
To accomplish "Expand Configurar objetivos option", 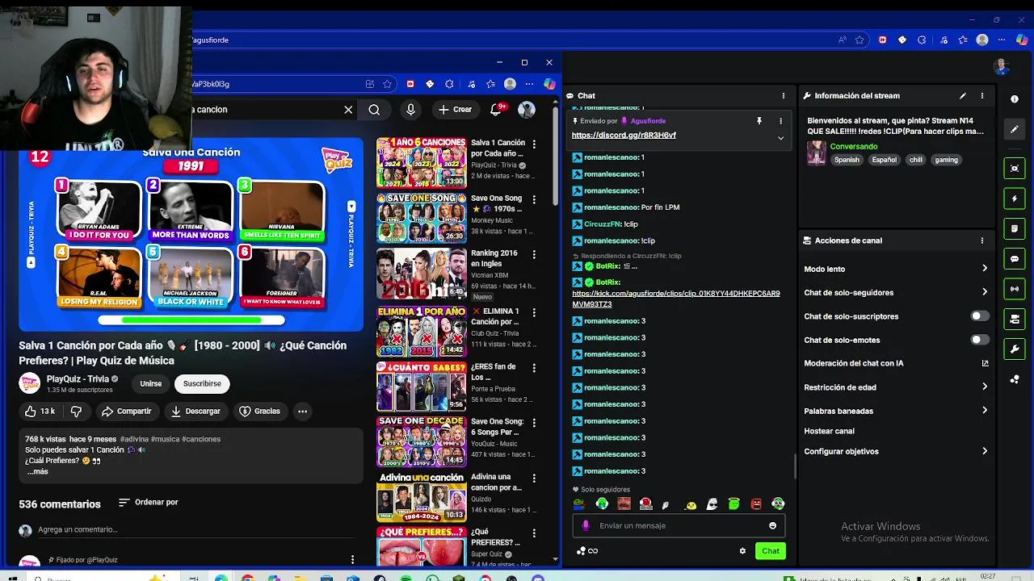I will click(x=897, y=451).
